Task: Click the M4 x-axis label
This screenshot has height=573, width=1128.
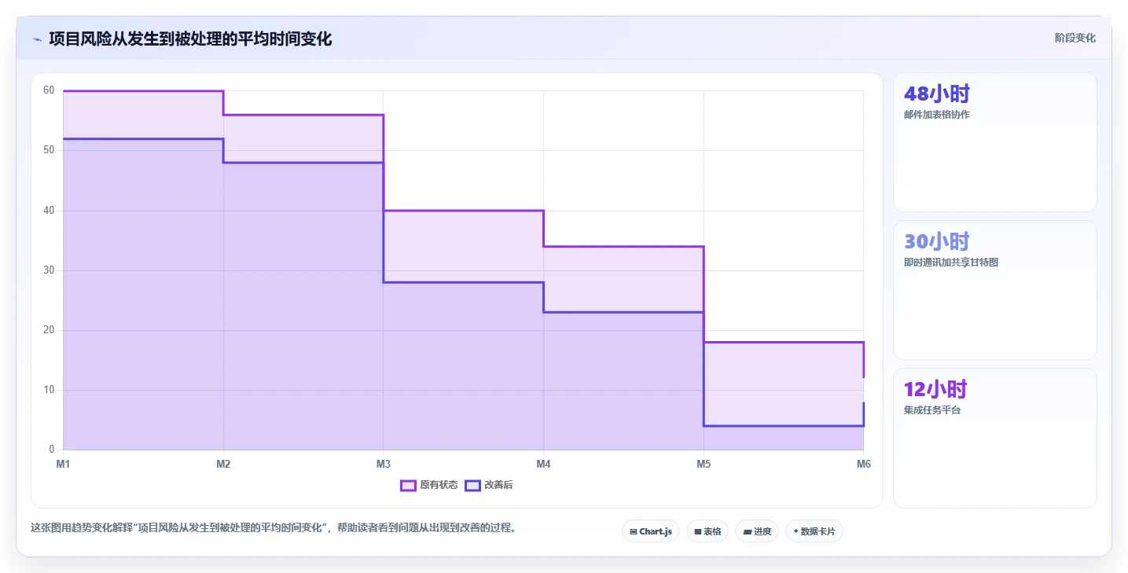Action: [543, 465]
